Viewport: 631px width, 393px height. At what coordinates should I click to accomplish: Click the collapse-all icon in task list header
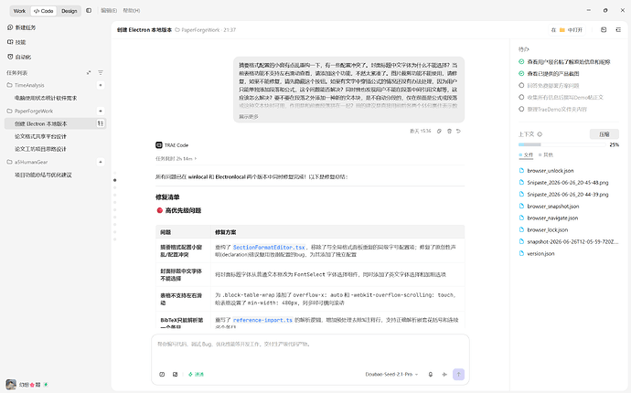(x=89, y=73)
